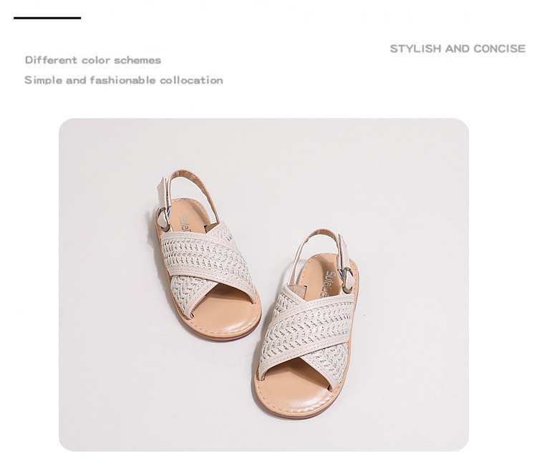Select the "Different color schemes" text
537x476 pixels.
93,60
